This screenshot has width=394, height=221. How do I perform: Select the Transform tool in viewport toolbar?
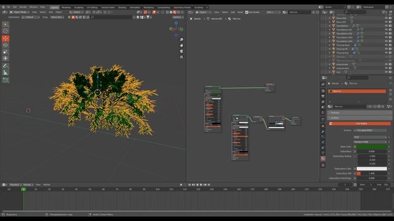click(6, 58)
